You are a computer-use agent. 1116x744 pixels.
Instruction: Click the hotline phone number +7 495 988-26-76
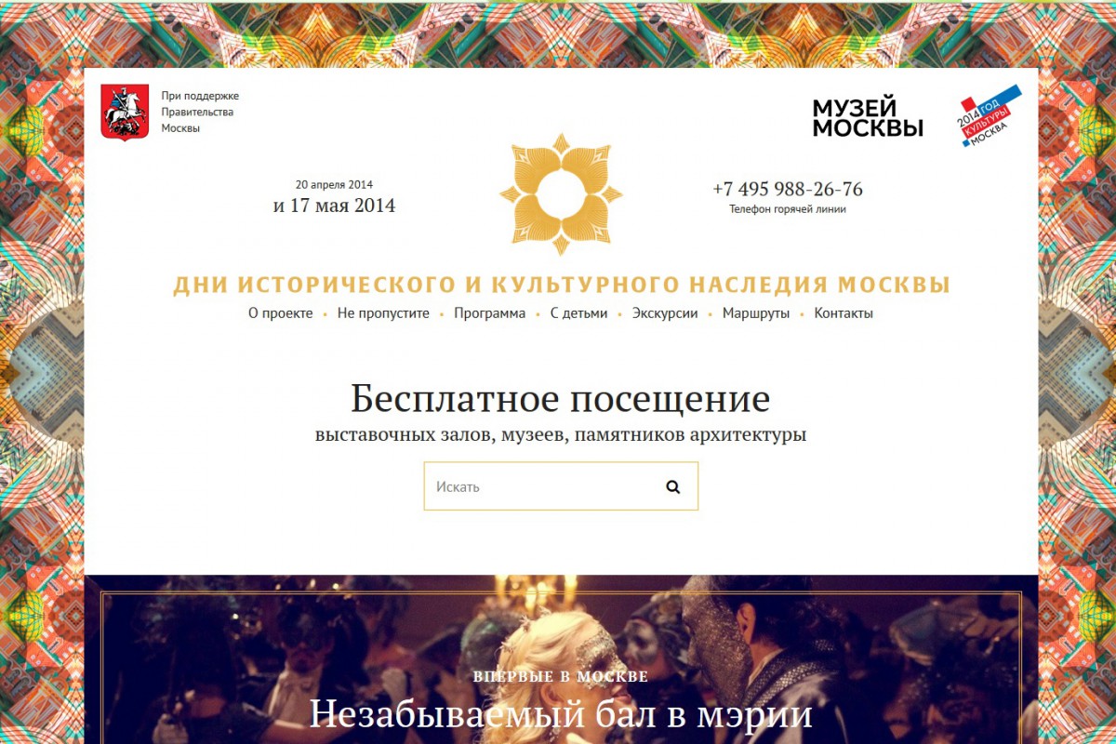click(x=788, y=190)
